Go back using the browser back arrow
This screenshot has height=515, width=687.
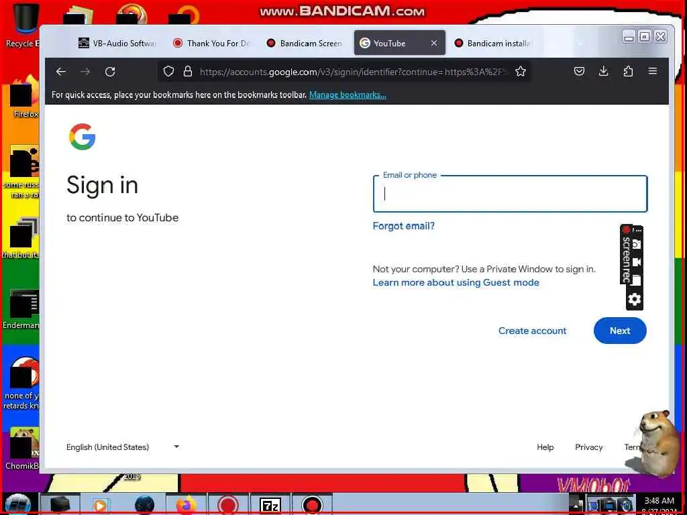coord(61,71)
